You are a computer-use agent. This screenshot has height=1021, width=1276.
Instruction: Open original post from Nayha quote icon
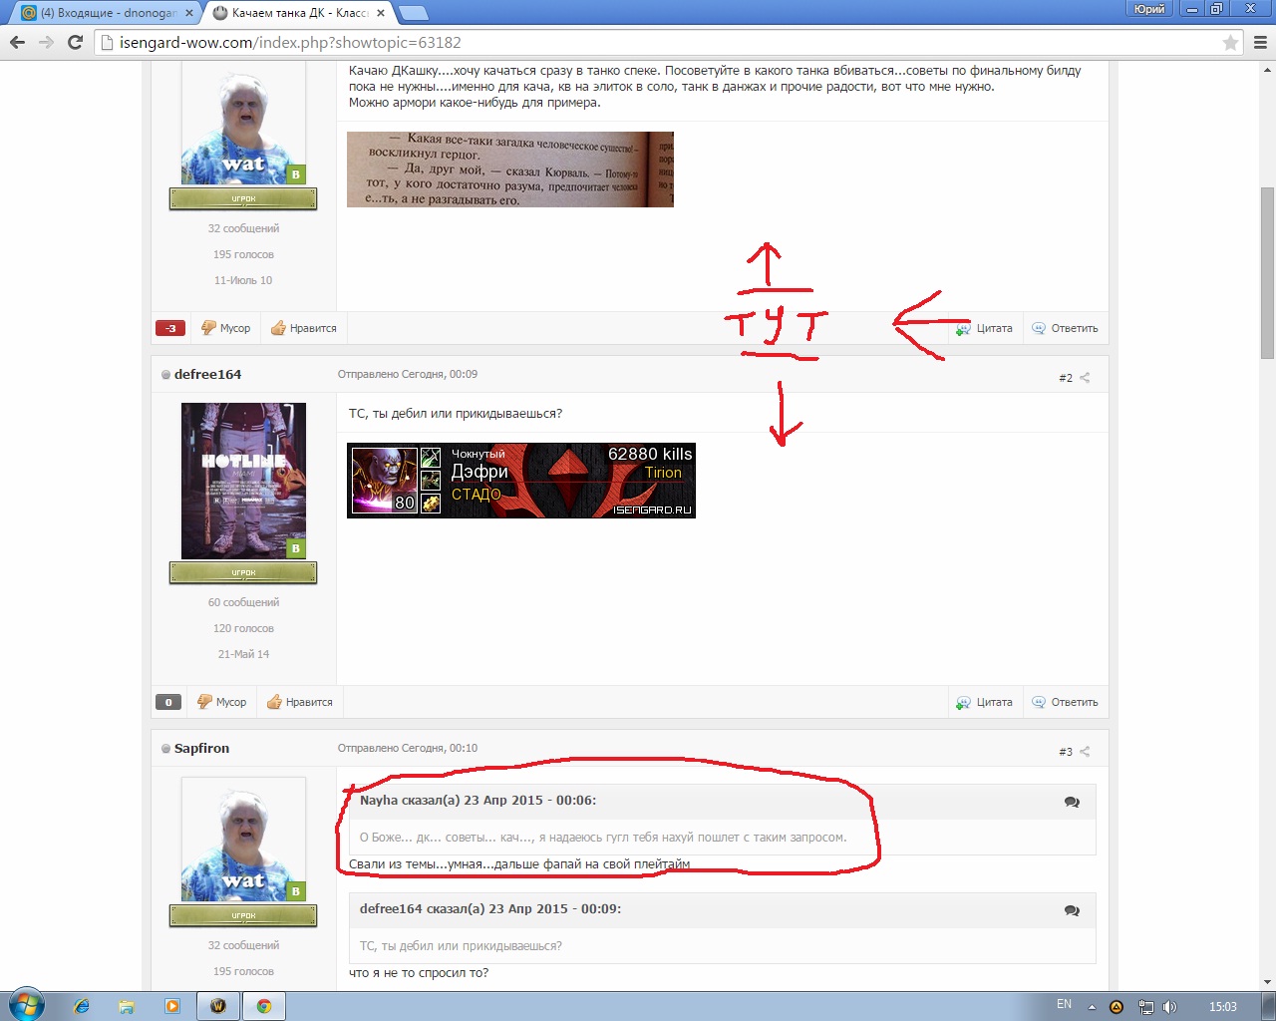1072,802
